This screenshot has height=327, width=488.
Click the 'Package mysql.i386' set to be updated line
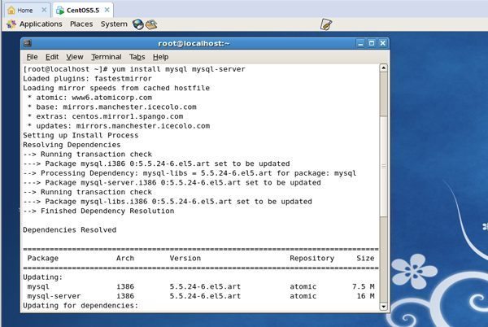pyautogui.click(x=156, y=163)
